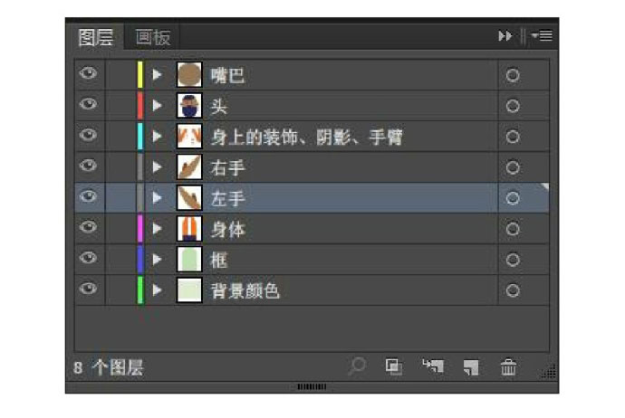Select 头 layer thumbnail
Screen dimensions: 625x418
189,106
